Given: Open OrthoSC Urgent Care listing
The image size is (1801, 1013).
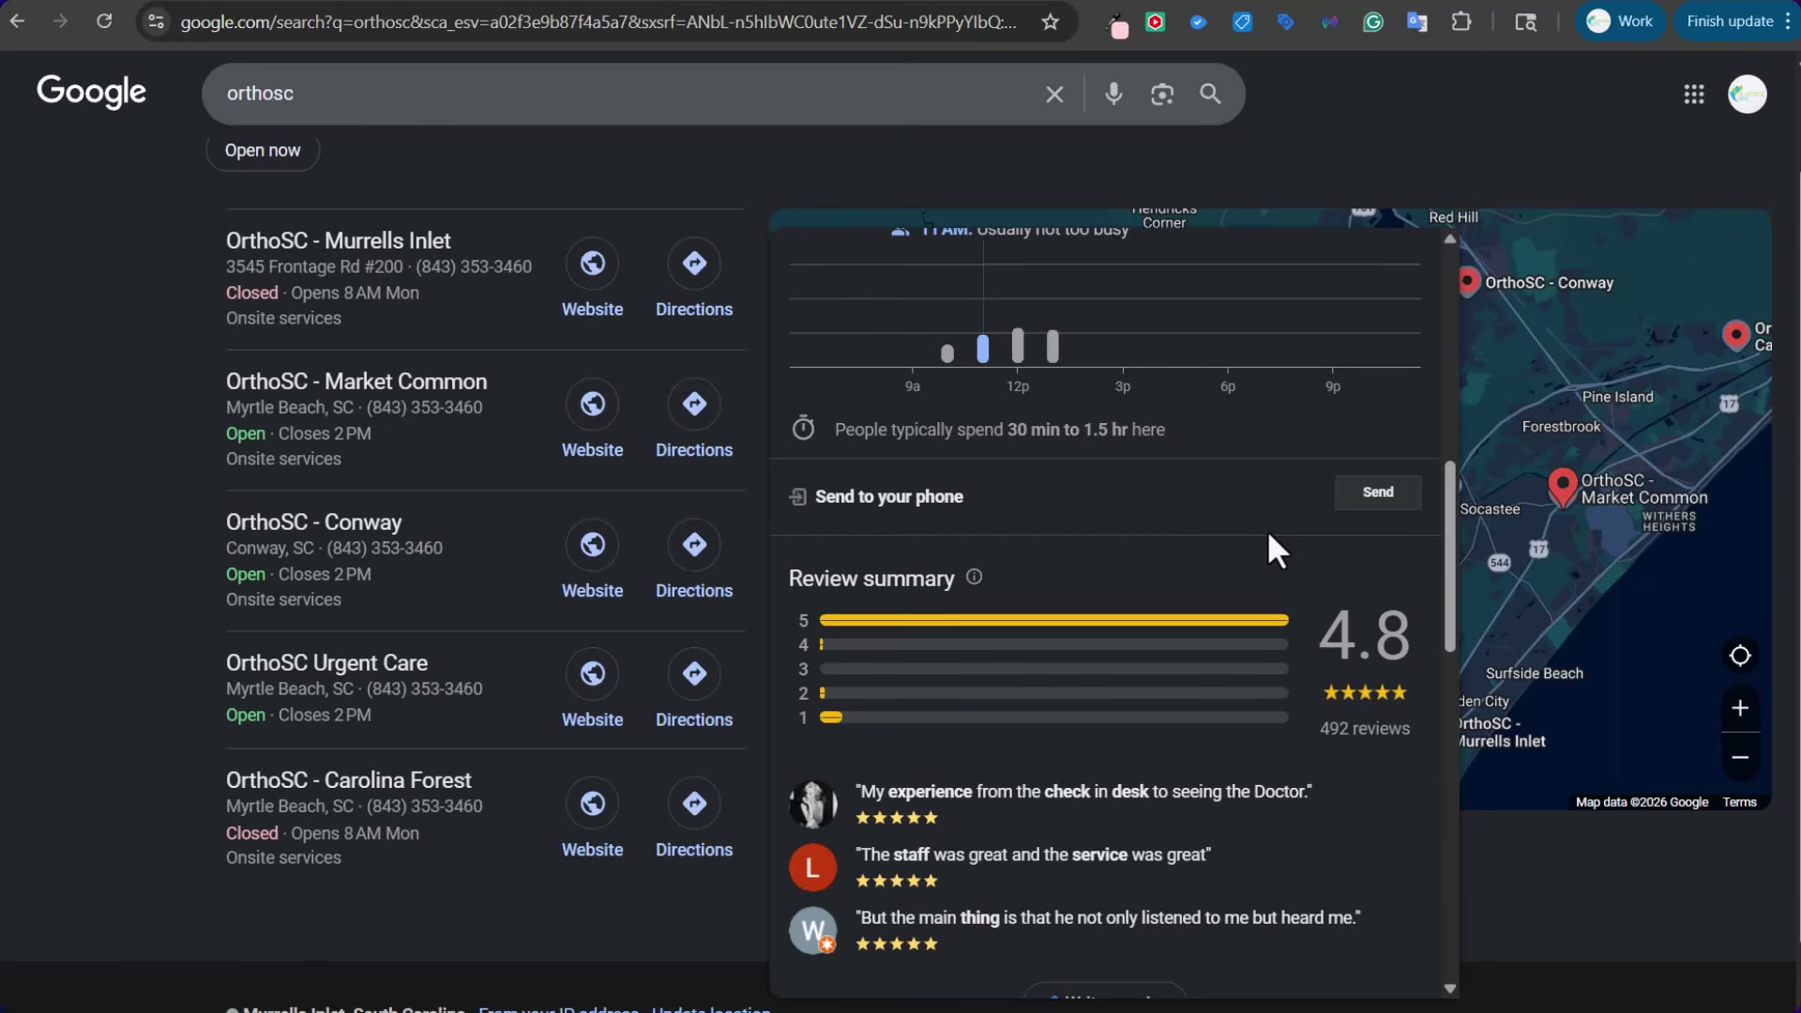Looking at the screenshot, I should [x=326, y=663].
